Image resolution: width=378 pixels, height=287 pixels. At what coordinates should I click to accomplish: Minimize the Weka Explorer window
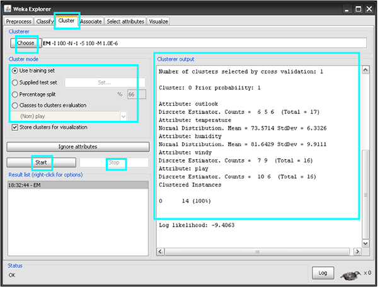point(346,9)
